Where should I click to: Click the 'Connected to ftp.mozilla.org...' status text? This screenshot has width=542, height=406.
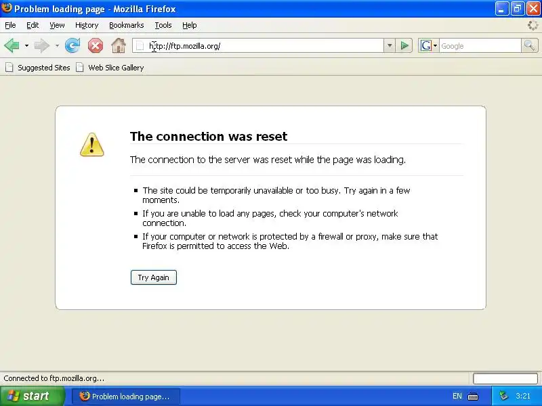pyautogui.click(x=54, y=378)
